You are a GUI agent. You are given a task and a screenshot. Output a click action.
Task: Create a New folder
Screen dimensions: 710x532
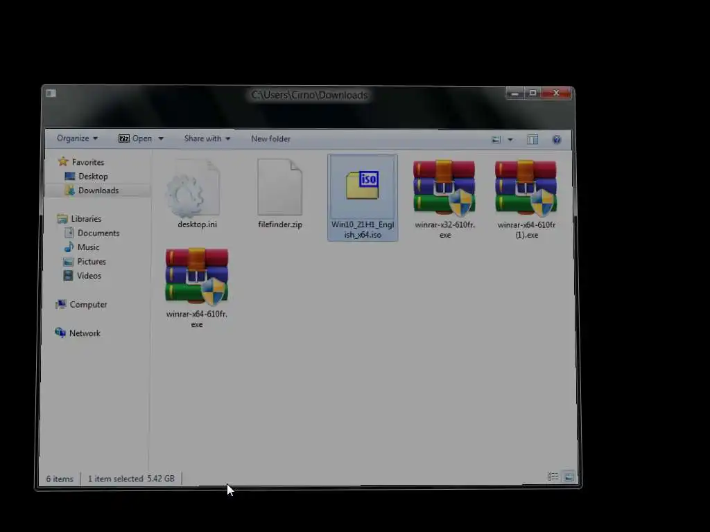(x=271, y=139)
